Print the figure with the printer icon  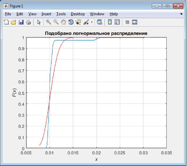(28, 22)
